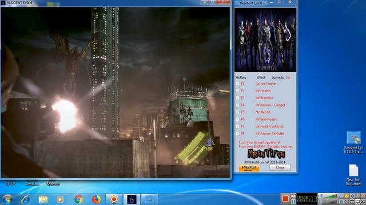Pause the recording in recorder toolbar
Viewport: 366px width, 205px height.
click(293, 202)
